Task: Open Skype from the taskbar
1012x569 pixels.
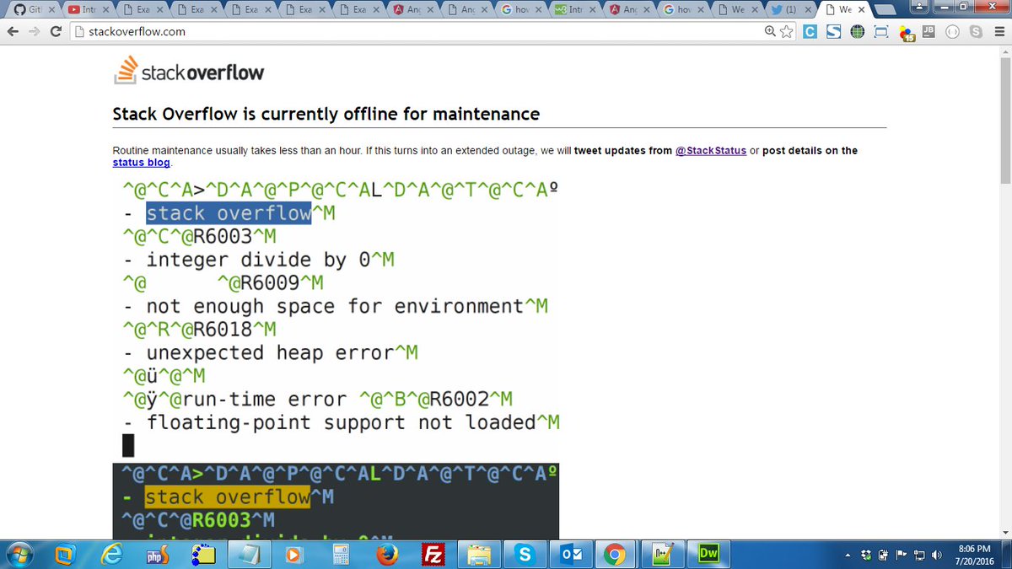Action: 525,555
